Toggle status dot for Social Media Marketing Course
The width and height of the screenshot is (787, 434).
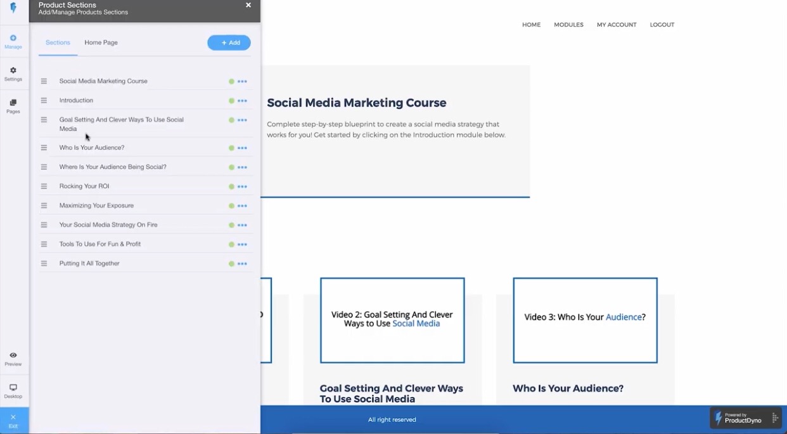point(231,82)
